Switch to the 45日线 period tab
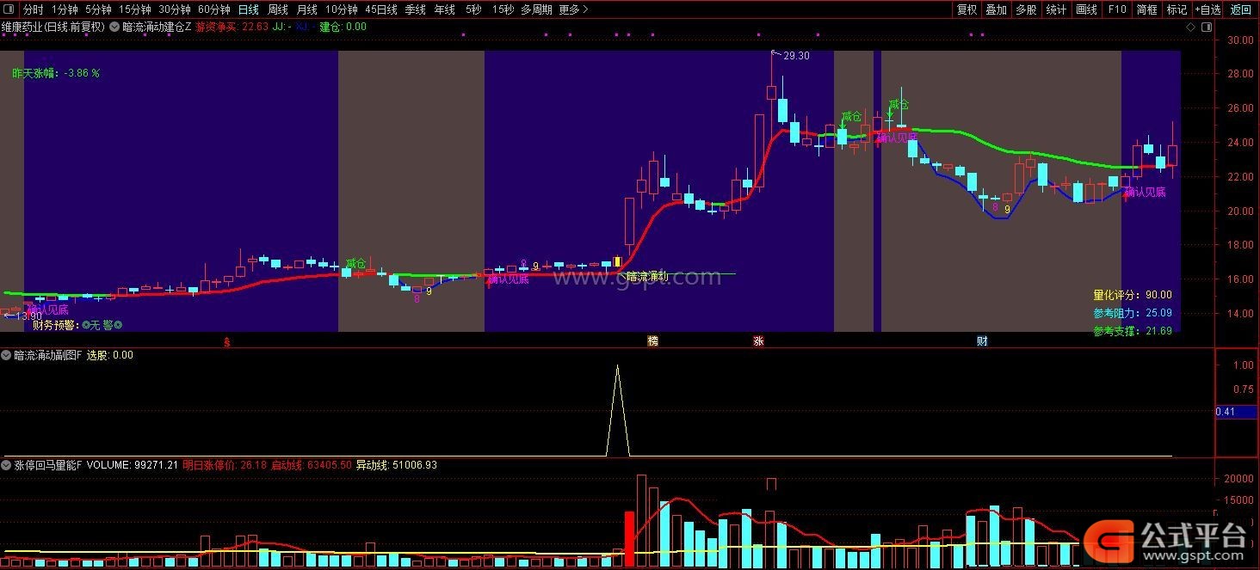Screen dimensions: 1260x570 [x=381, y=9]
